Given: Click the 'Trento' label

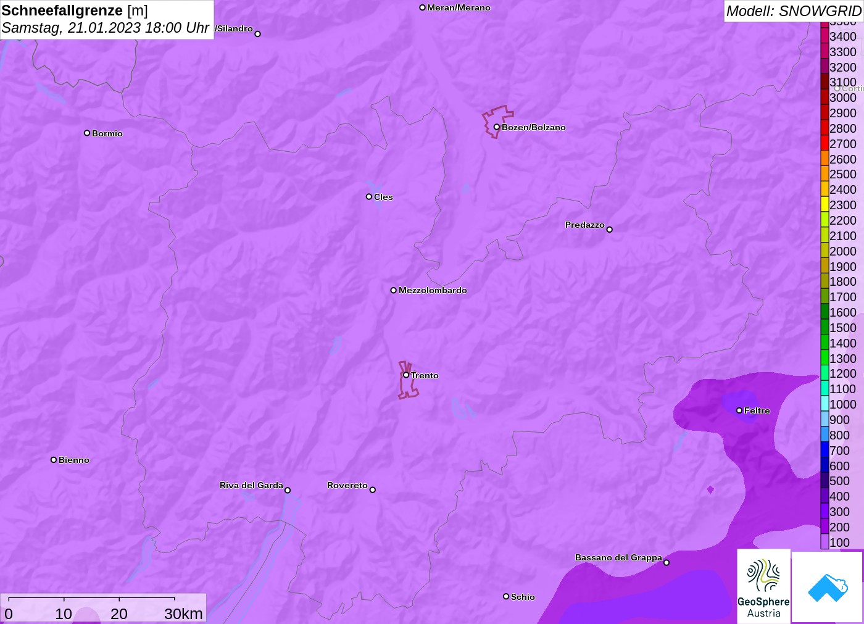Looking at the screenshot, I should click(x=425, y=375).
